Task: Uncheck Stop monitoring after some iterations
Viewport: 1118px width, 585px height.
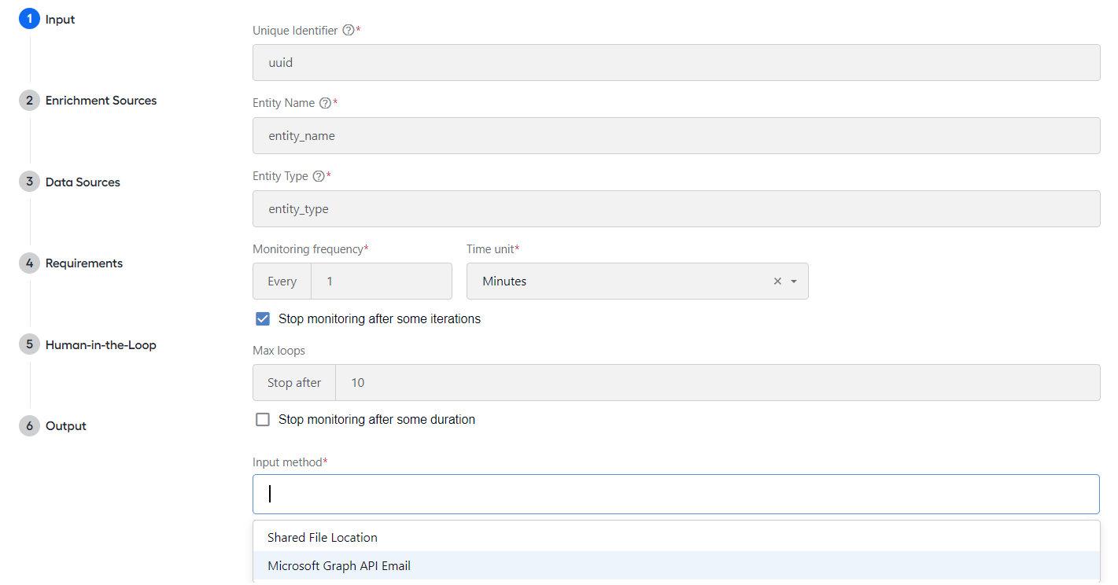Action: point(263,319)
